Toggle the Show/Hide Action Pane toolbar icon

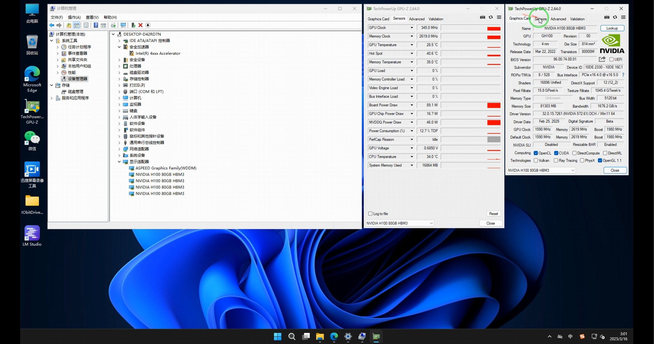(x=103, y=25)
